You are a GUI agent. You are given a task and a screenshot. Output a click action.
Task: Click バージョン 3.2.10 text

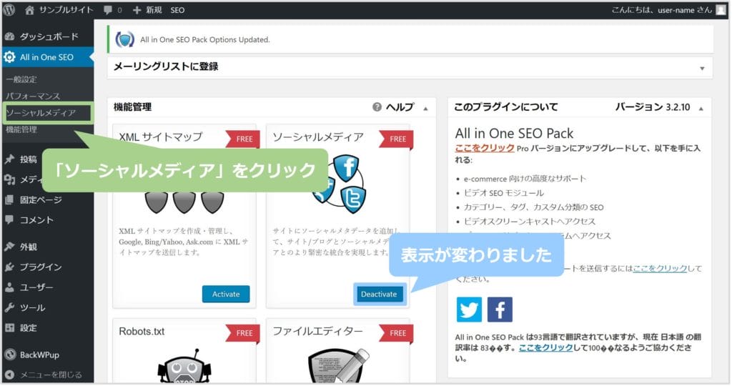point(653,107)
